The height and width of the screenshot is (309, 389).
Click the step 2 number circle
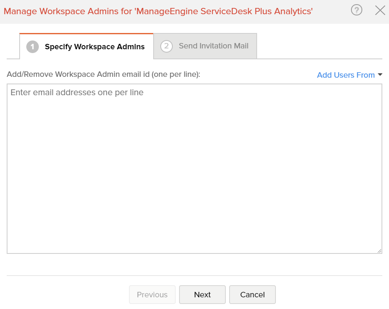point(167,46)
